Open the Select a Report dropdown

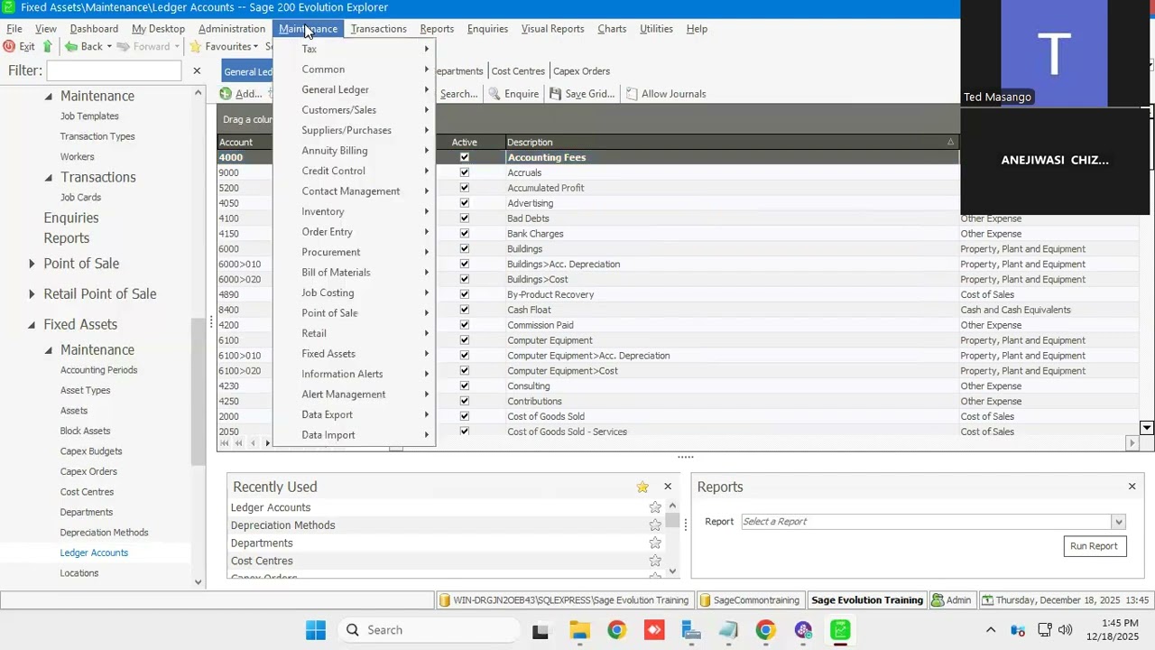(1118, 522)
